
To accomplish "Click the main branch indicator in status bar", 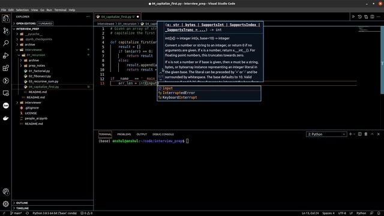I will pyautogui.click(x=16, y=214).
